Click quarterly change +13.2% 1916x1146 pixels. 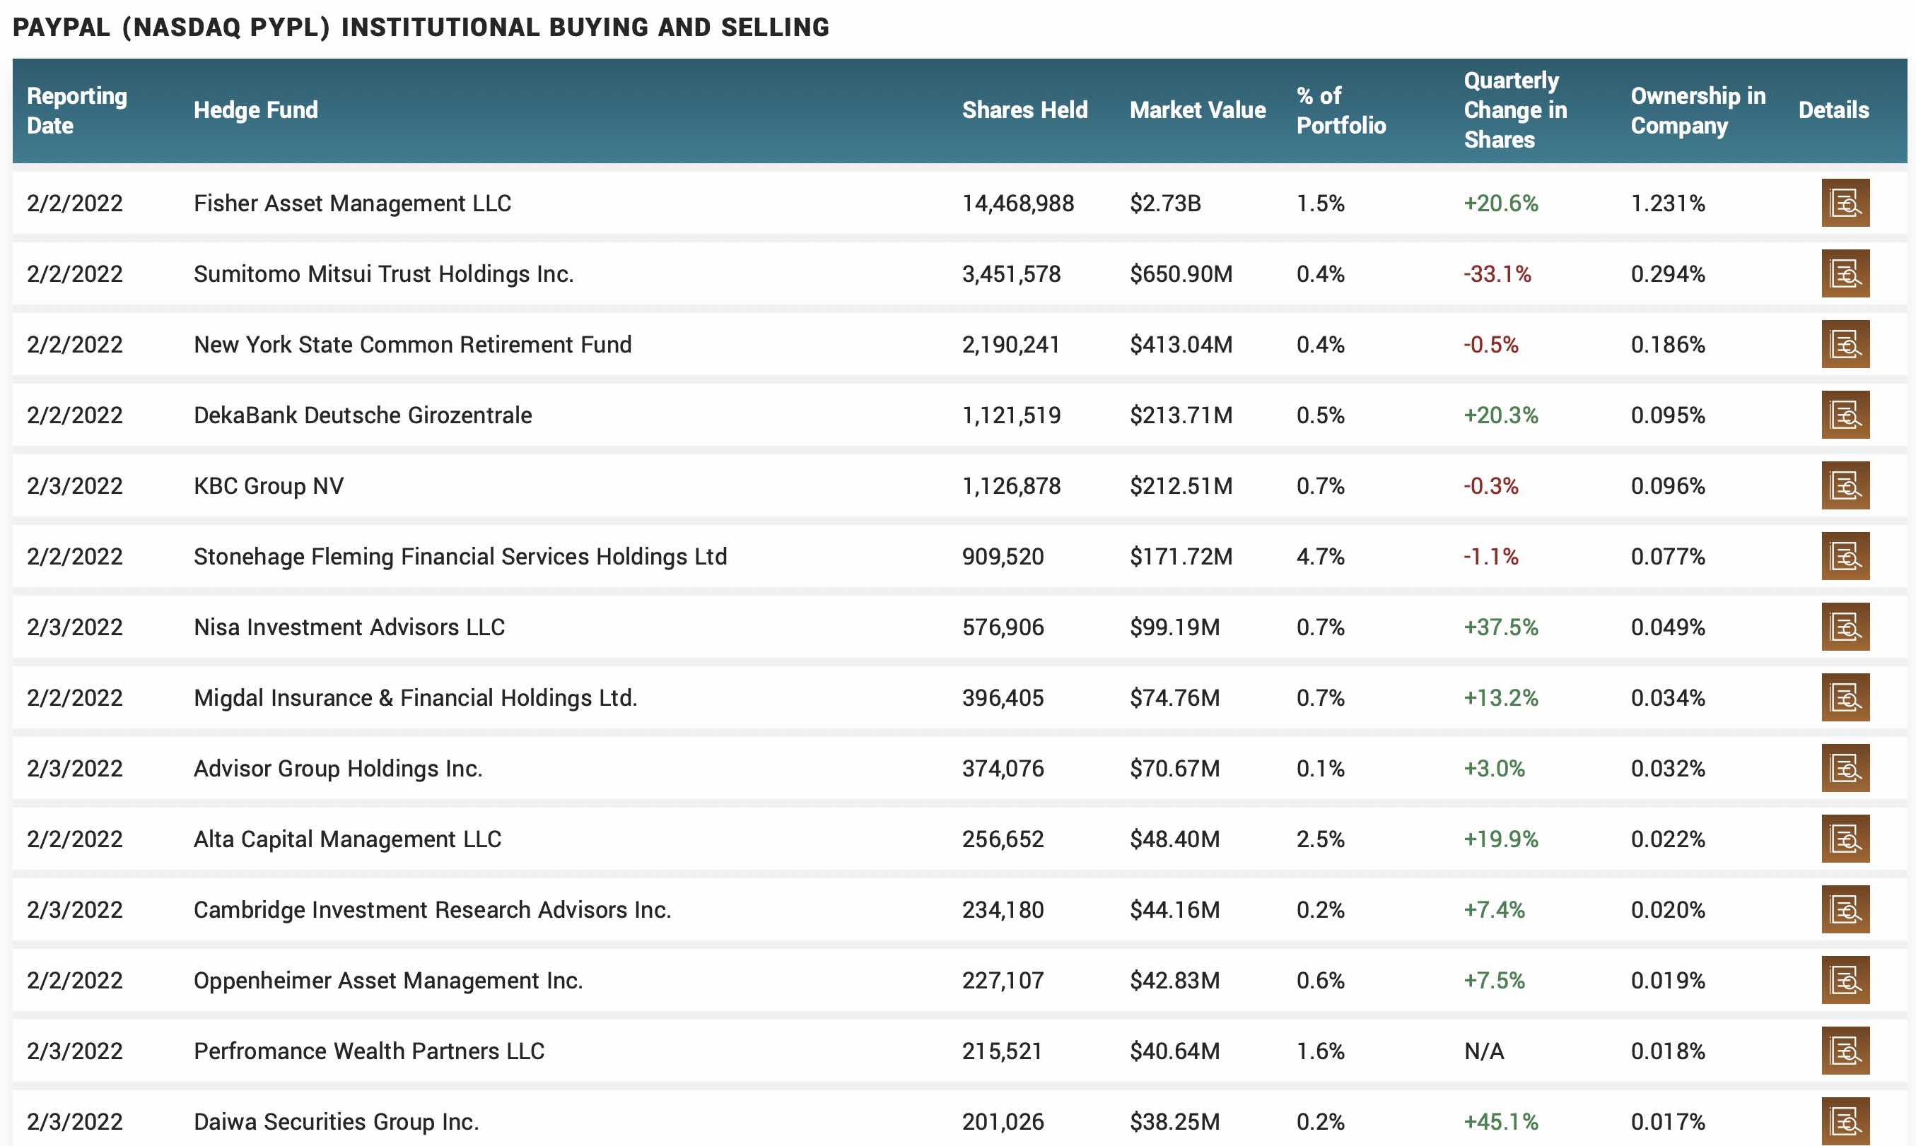pyautogui.click(x=1500, y=697)
